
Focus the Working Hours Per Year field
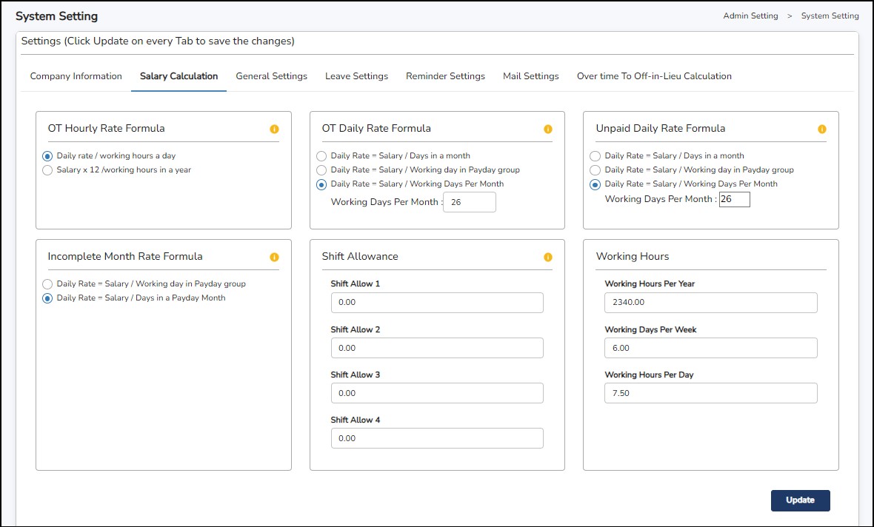point(710,303)
